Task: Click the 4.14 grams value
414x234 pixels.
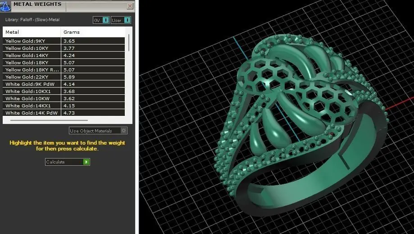Action: point(69,84)
